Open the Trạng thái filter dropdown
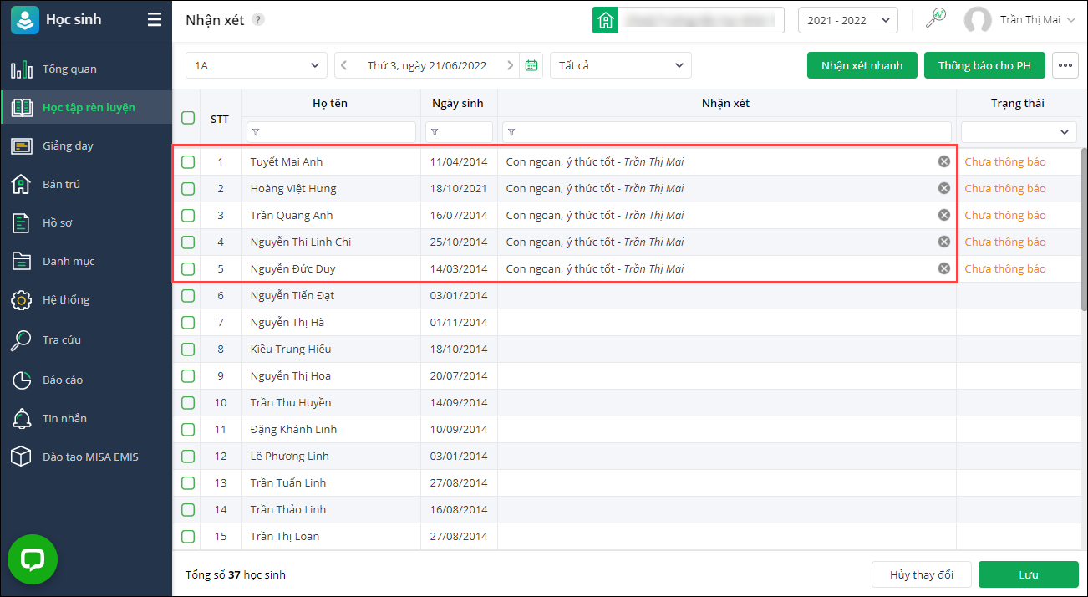 tap(1019, 132)
